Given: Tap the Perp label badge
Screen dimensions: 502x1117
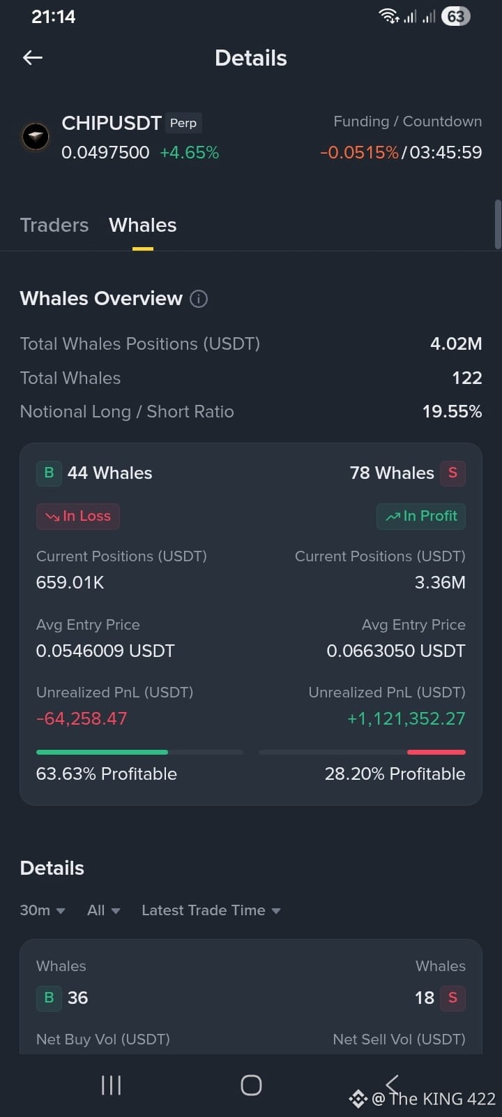Looking at the screenshot, I should (183, 123).
